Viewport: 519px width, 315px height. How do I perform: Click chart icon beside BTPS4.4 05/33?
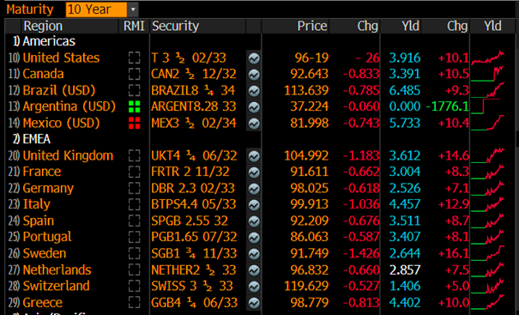(254, 205)
